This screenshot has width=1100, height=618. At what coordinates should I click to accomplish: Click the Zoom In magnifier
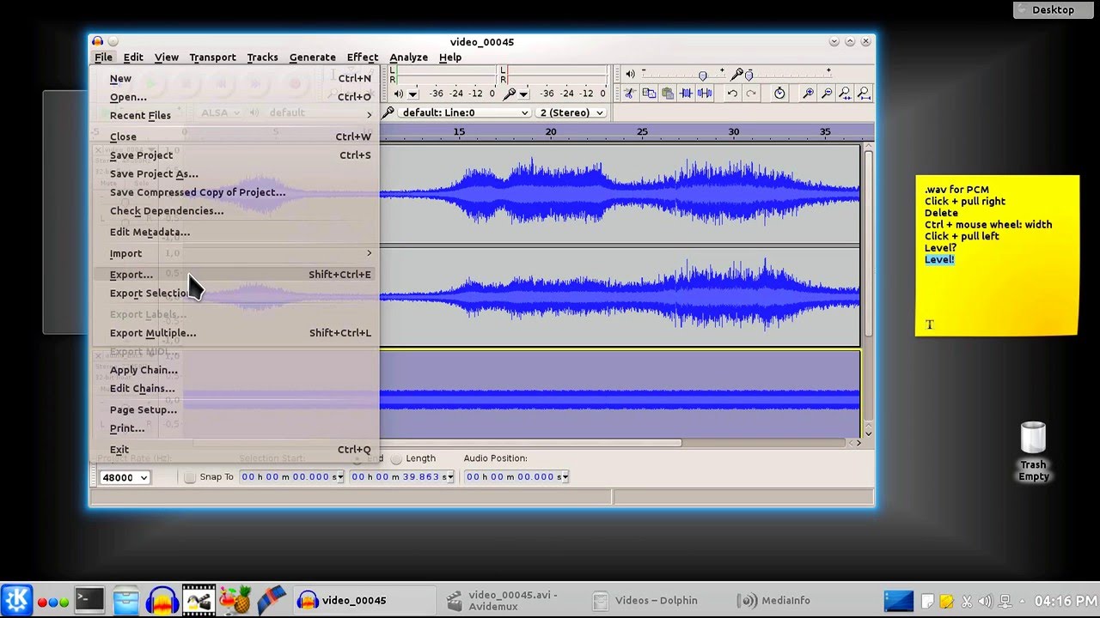pos(808,94)
